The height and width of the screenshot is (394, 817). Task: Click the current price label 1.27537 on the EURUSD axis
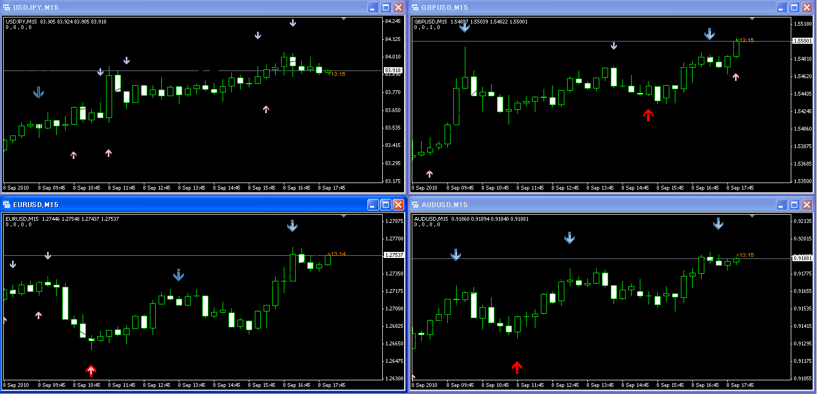394,255
